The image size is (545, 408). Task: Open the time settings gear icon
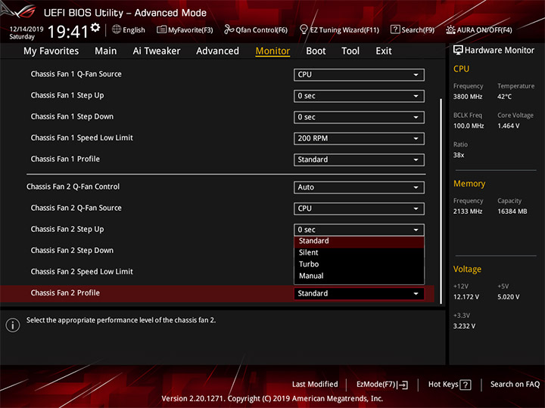pyautogui.click(x=95, y=27)
